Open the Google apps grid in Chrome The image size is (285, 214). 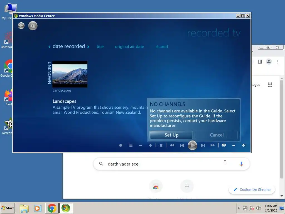coord(270,85)
